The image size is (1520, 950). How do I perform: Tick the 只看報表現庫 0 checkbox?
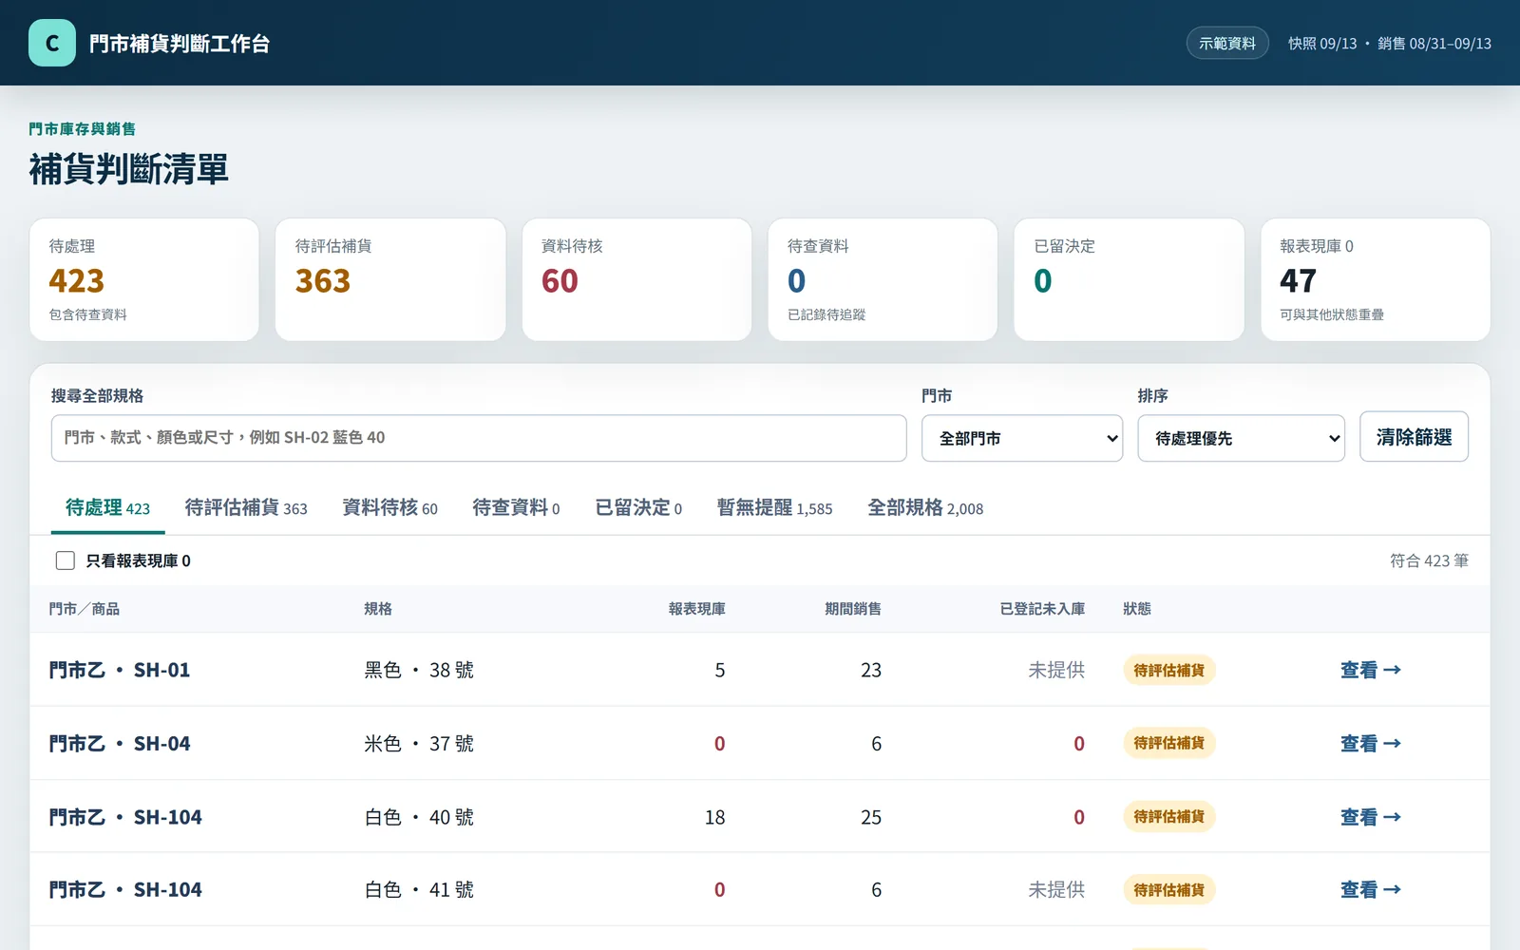66,560
